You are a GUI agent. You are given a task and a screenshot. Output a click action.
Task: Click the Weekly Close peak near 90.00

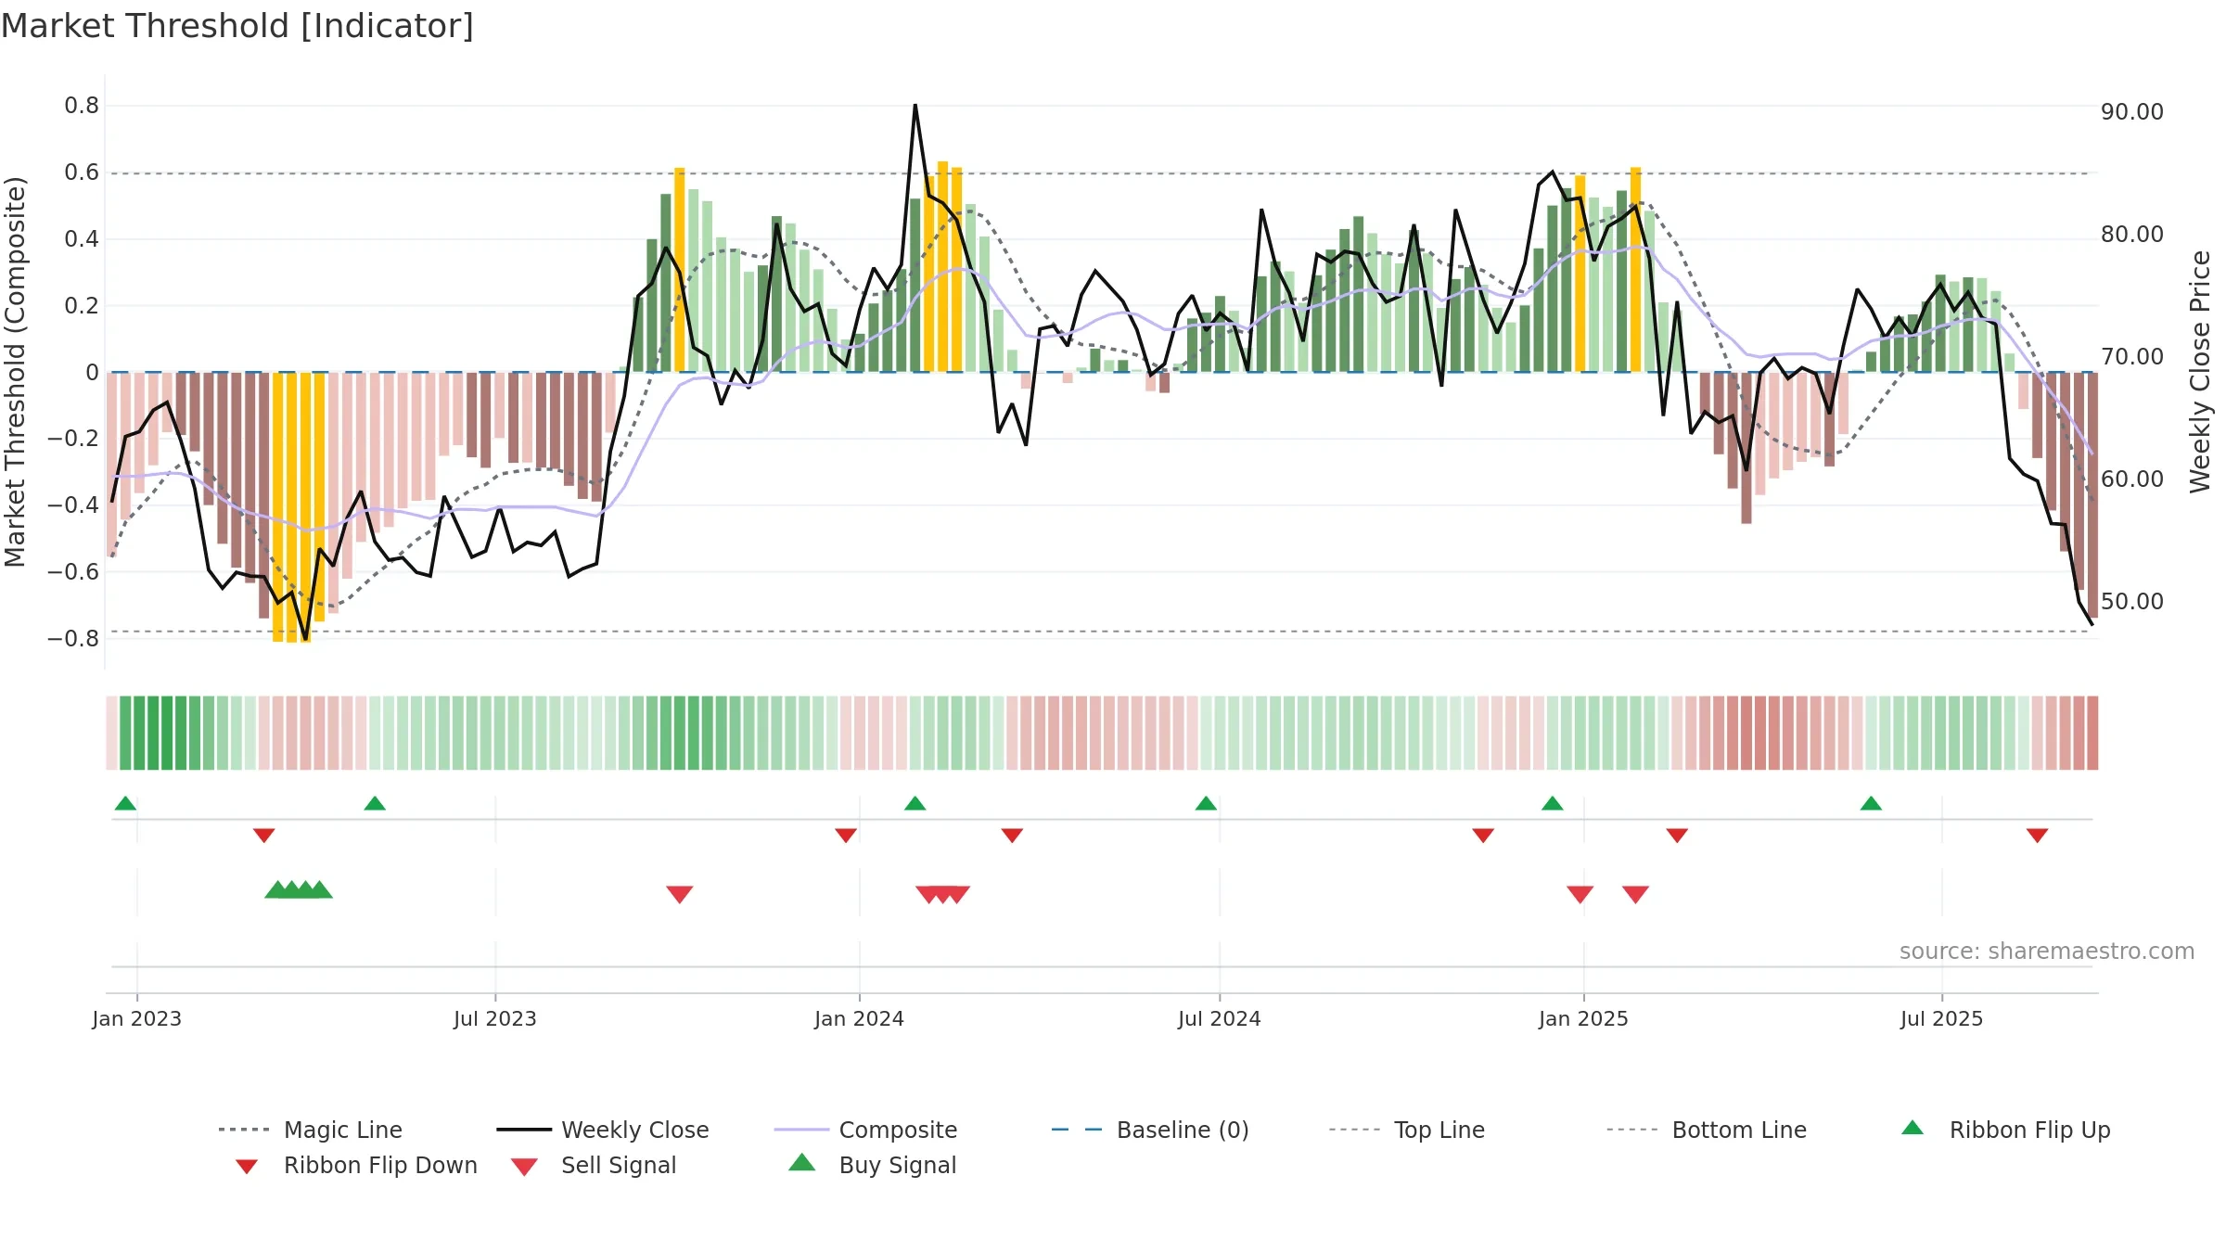tap(915, 106)
